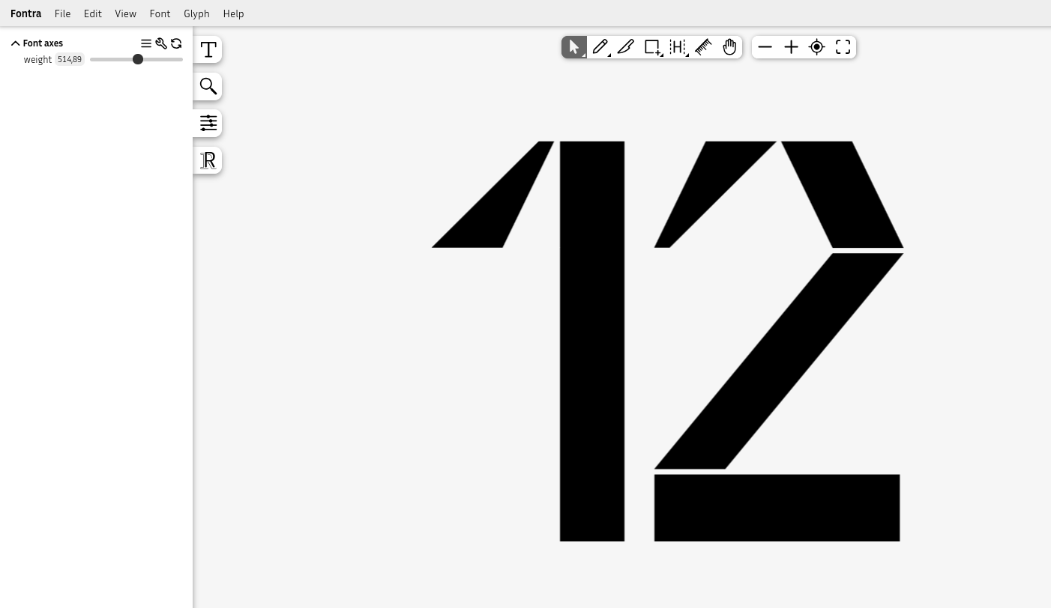Open the Font axes list view options
This screenshot has width=1051, height=608.
pos(146,43)
